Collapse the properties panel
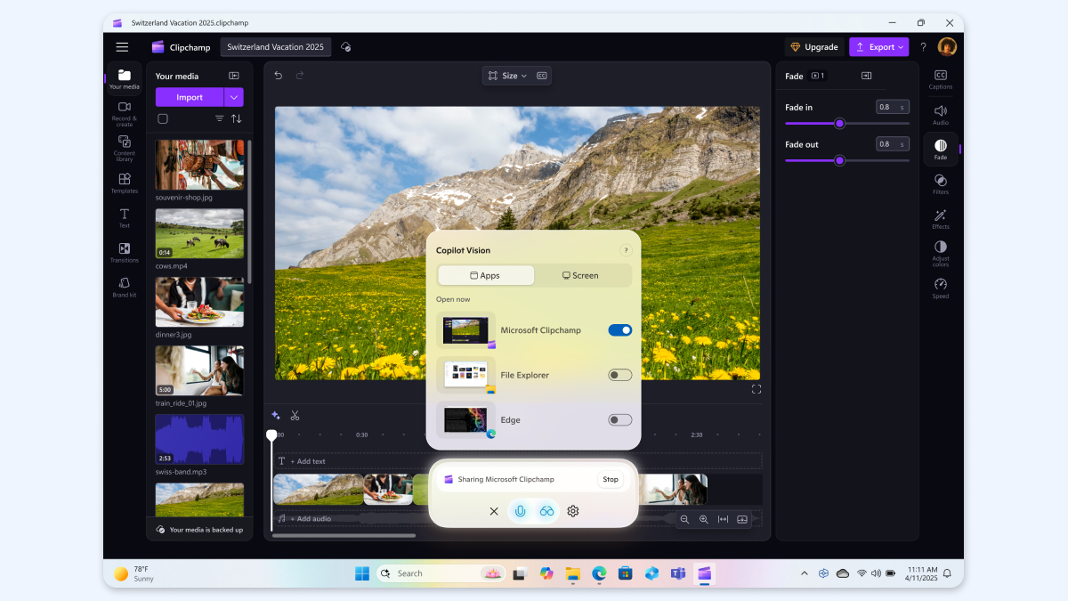This screenshot has height=601, width=1068. [x=866, y=76]
